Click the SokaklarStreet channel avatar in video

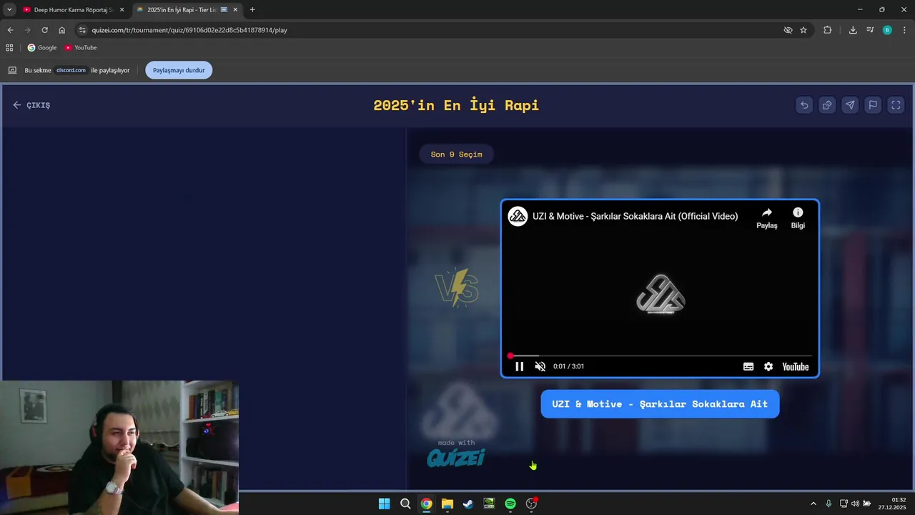pyautogui.click(x=518, y=216)
